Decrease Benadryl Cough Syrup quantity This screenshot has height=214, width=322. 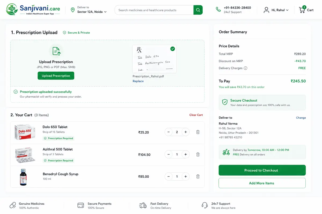tap(169, 177)
